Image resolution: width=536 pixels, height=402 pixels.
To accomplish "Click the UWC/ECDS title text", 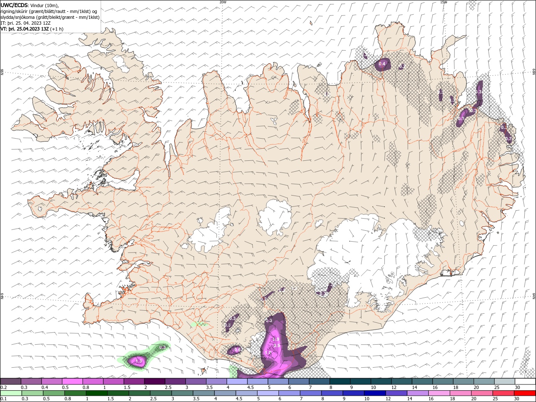I will [x=14, y=5].
